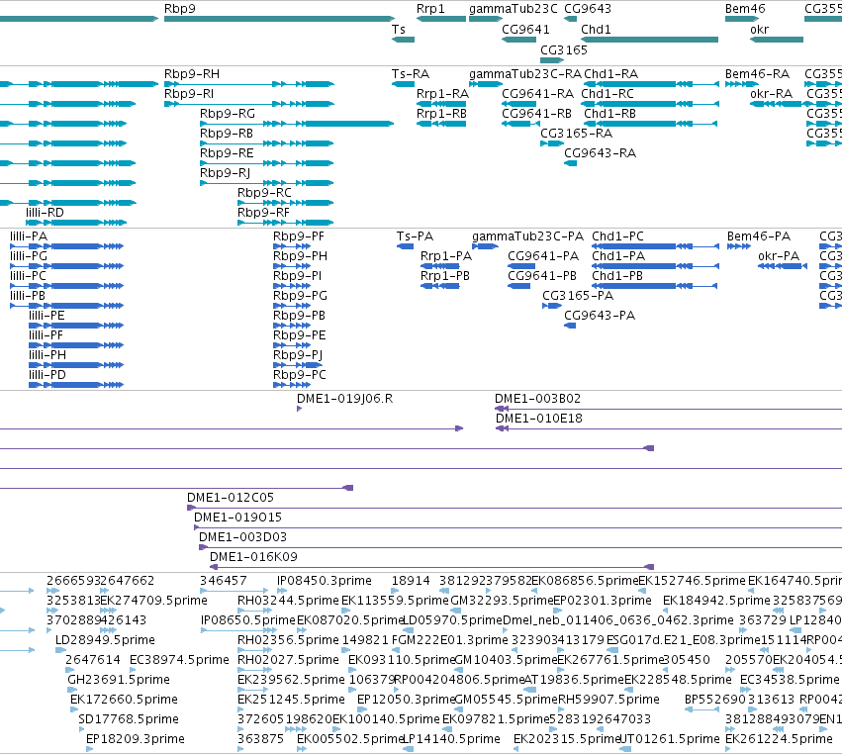Click the okr-PA protein label
842x754 pixels.
tap(779, 256)
